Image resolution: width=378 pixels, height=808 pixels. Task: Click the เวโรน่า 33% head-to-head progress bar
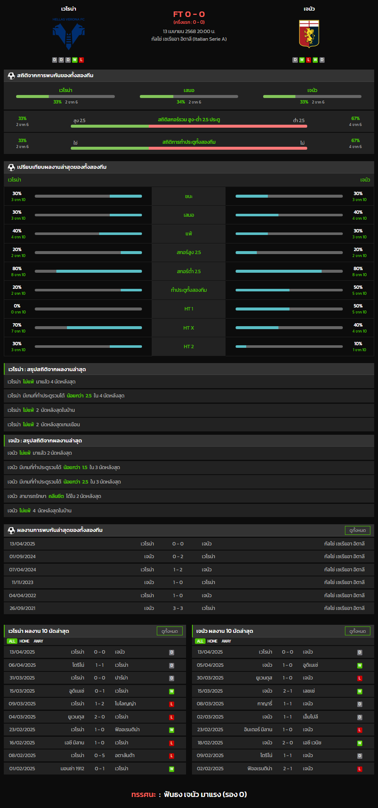65,97
